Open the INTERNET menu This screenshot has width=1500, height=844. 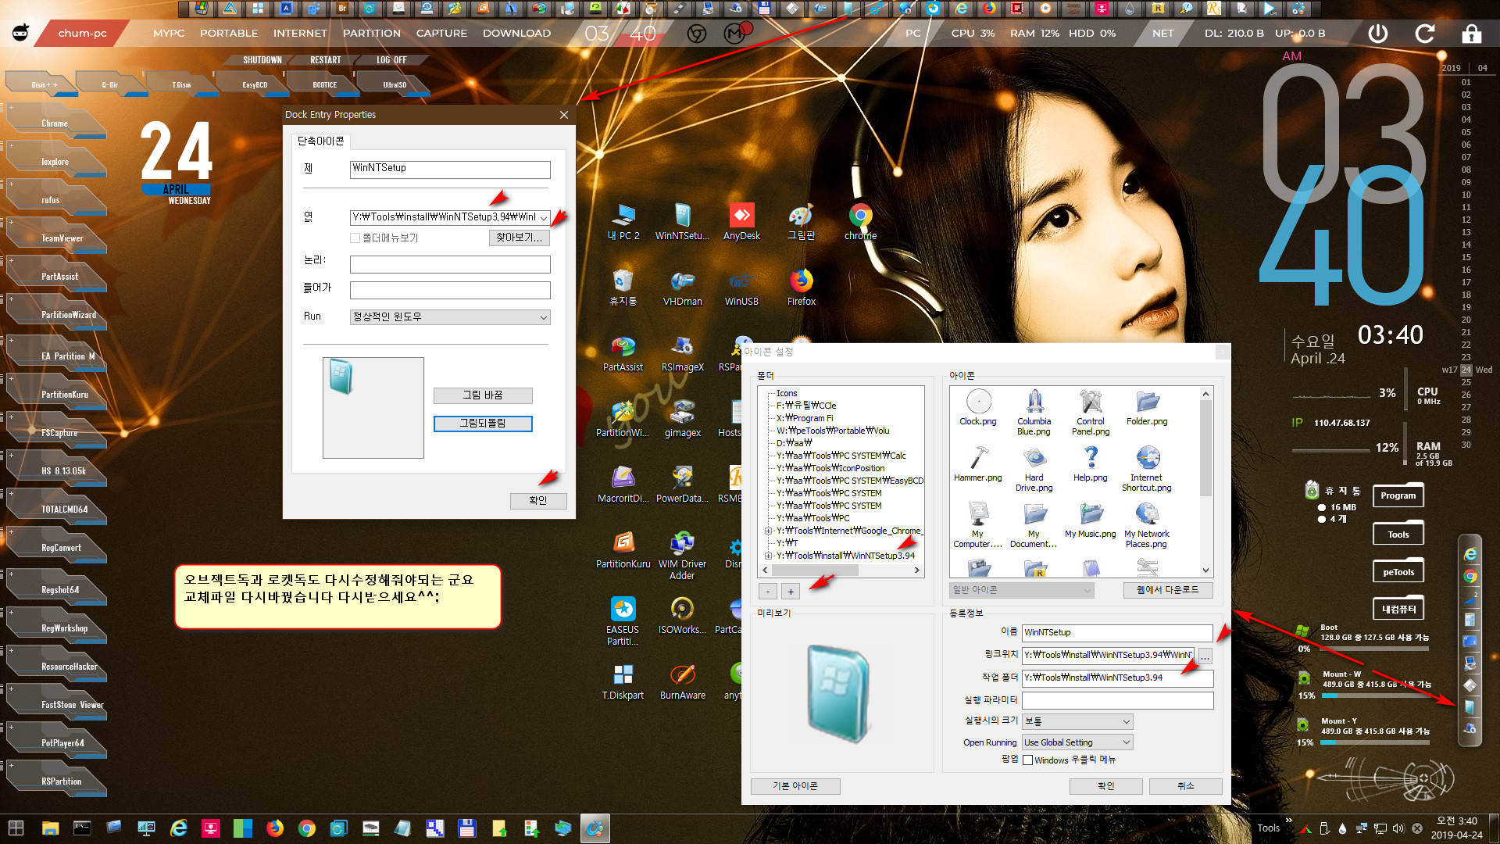300,34
